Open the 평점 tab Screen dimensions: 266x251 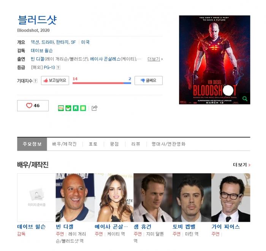pos(114,144)
